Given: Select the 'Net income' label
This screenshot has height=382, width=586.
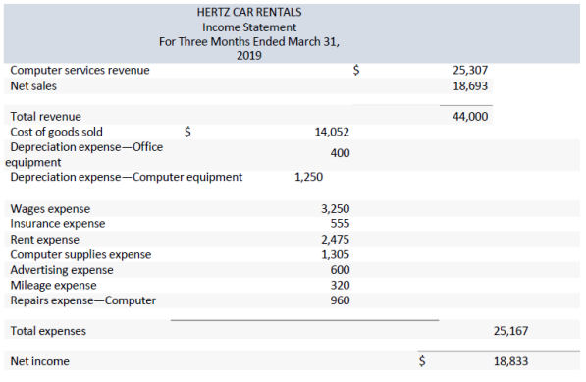Looking at the screenshot, I should point(39,361).
